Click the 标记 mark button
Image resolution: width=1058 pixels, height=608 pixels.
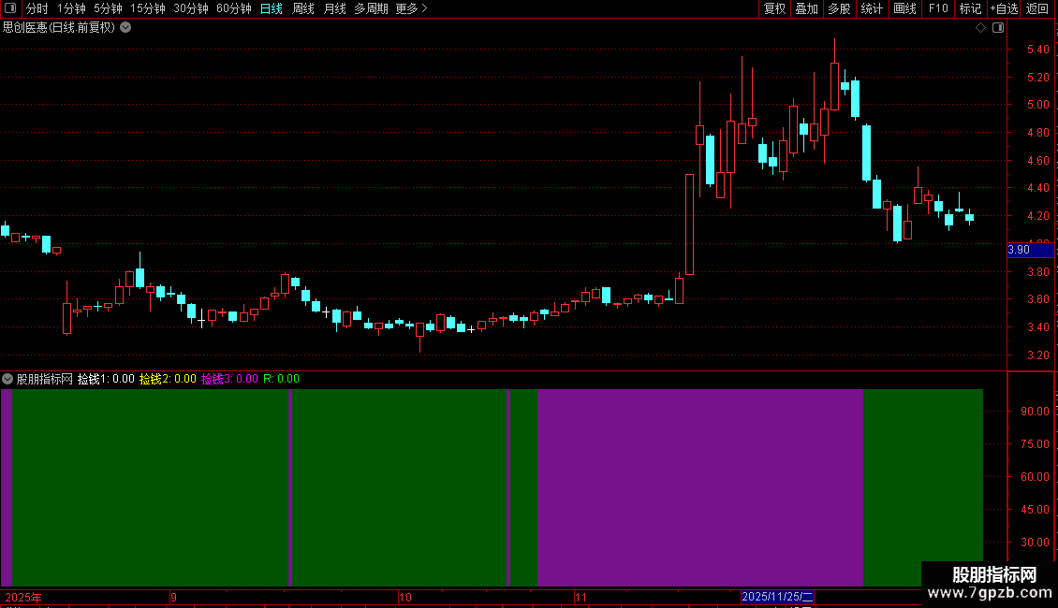pos(970,8)
